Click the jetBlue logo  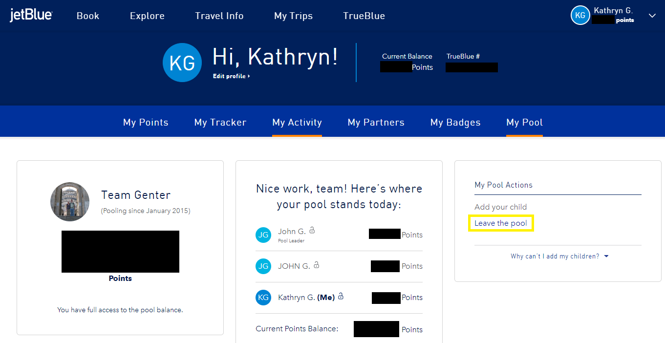tap(31, 16)
